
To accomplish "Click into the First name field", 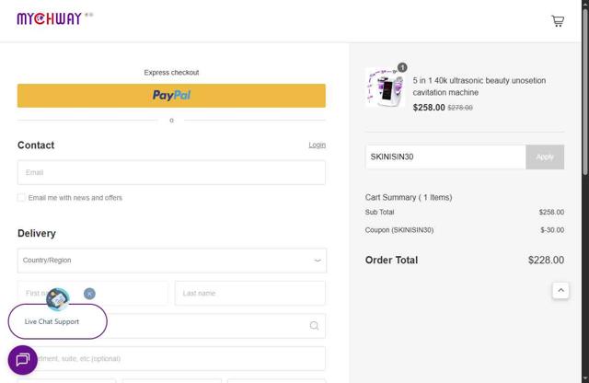I will [x=93, y=293].
